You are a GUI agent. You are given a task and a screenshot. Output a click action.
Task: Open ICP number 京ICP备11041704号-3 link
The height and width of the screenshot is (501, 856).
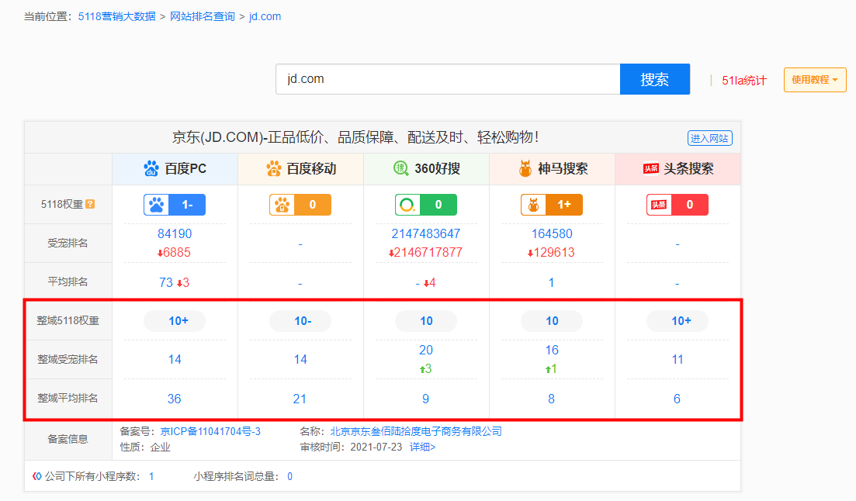210,432
